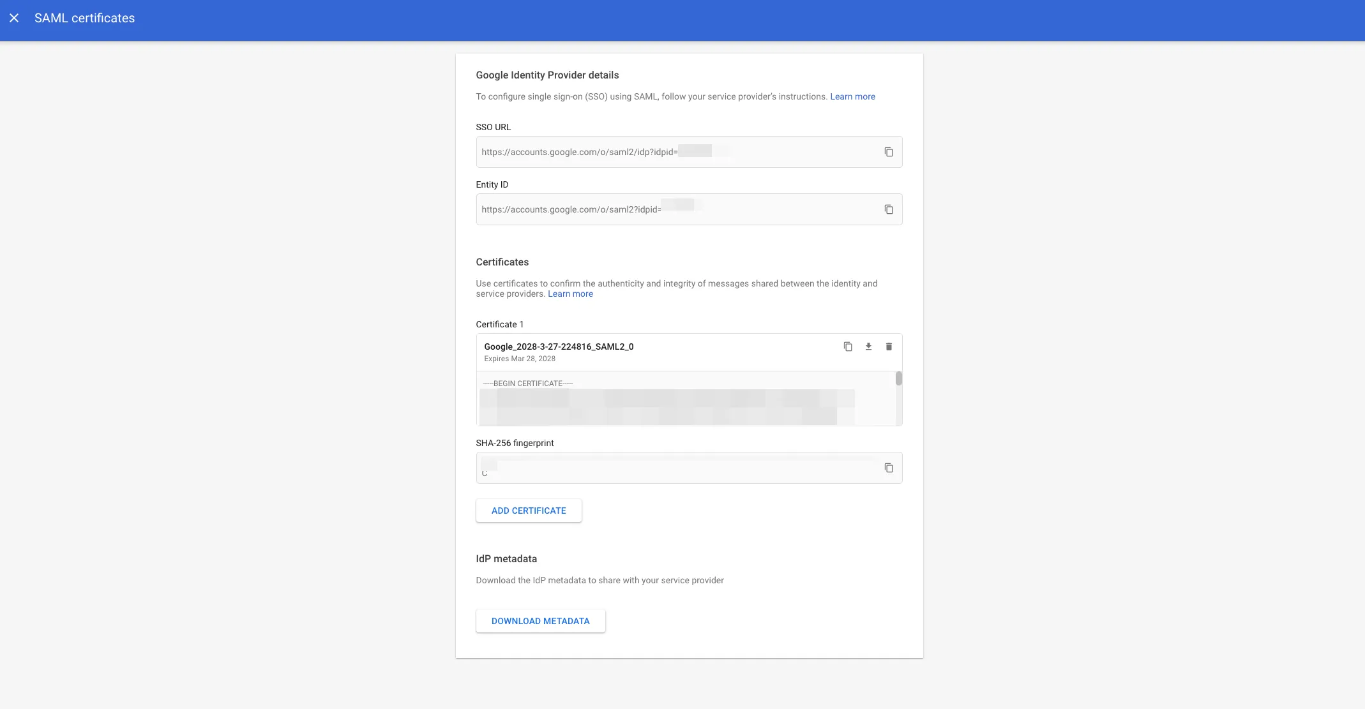
Task: Click the certificate text scrollbar thumb
Action: coord(898,378)
